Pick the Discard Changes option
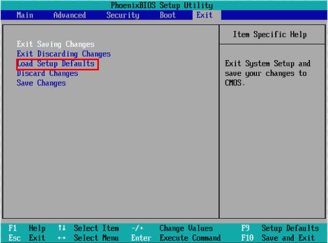 (x=47, y=73)
